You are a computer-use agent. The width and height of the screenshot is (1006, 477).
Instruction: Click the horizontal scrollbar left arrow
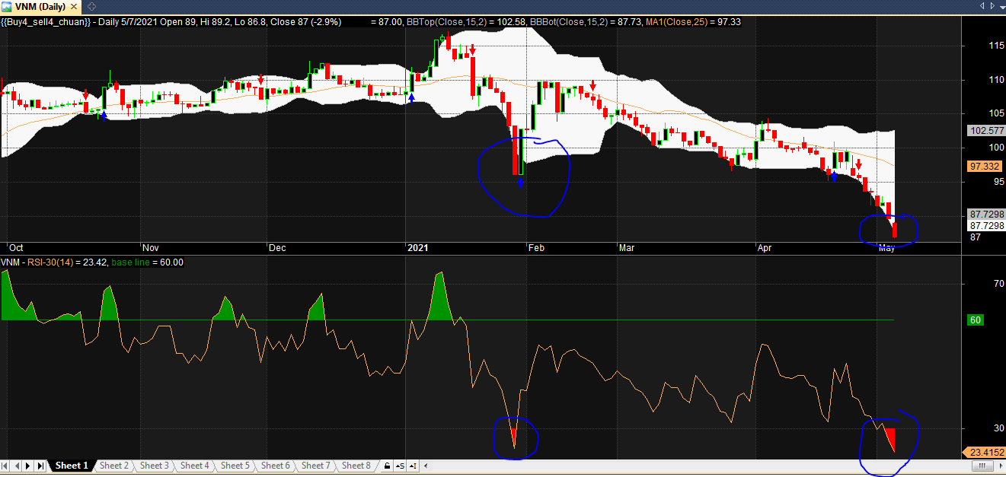click(426, 466)
